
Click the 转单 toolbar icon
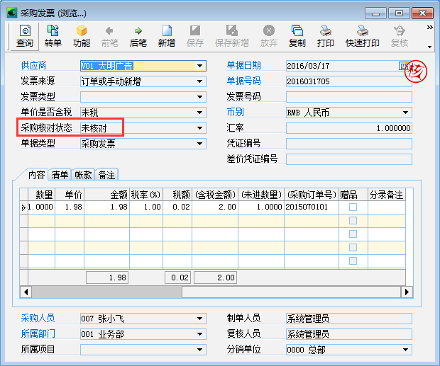tap(53, 36)
